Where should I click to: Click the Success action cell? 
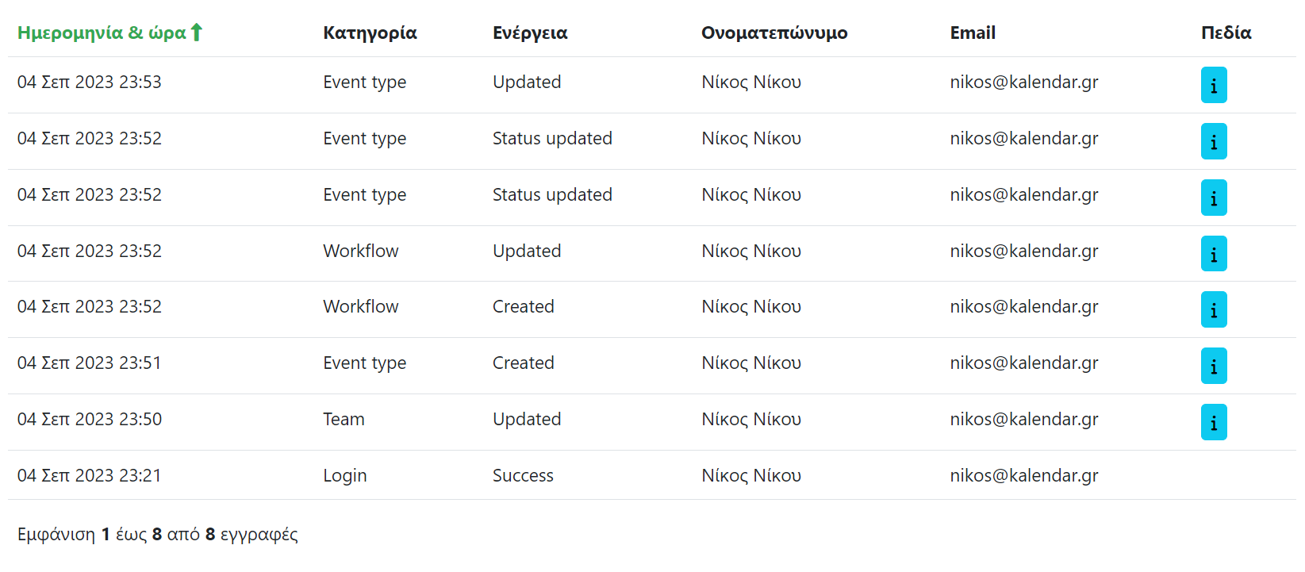pyautogui.click(x=523, y=475)
